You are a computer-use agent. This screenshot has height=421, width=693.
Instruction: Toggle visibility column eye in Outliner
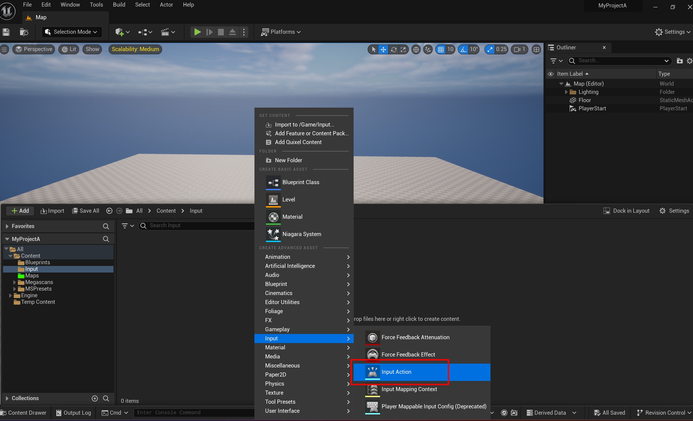click(550, 74)
